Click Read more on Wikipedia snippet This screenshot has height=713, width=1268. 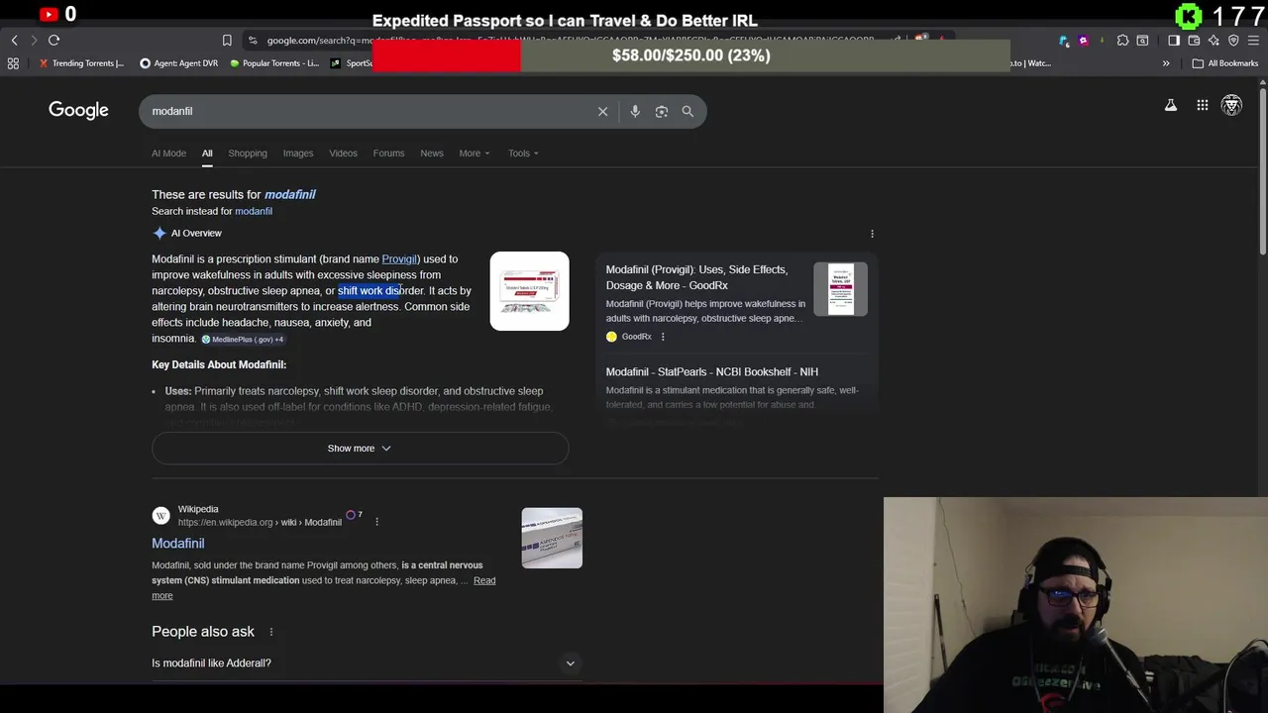[484, 580]
